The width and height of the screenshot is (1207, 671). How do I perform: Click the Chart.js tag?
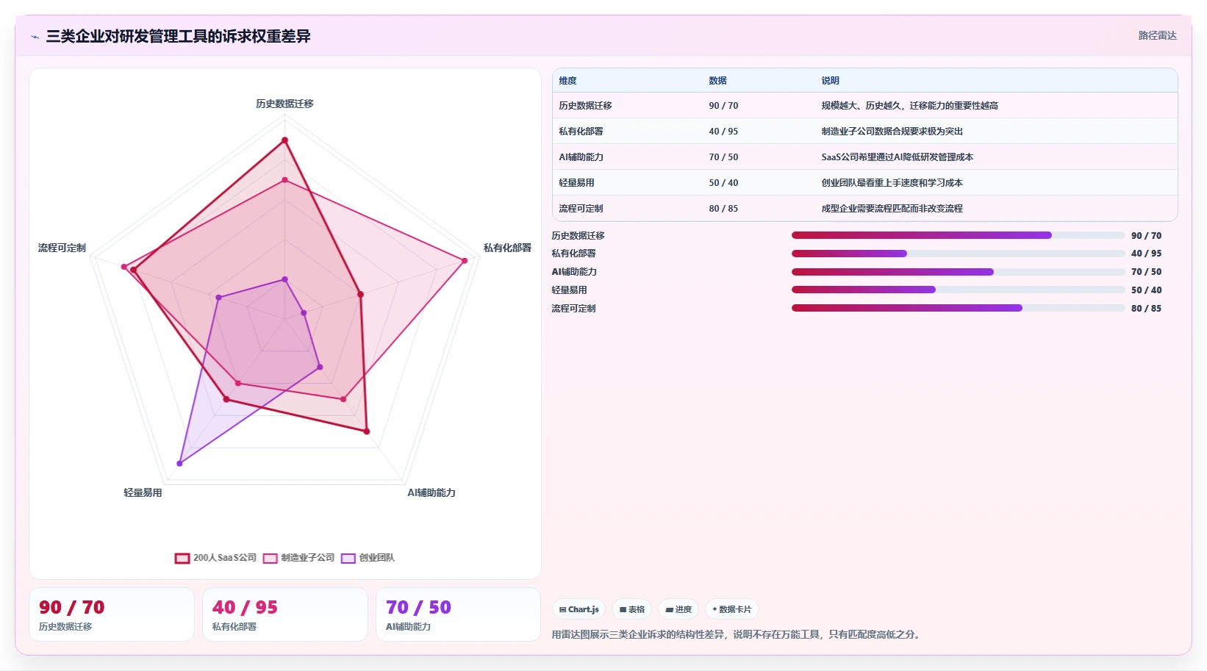click(579, 609)
